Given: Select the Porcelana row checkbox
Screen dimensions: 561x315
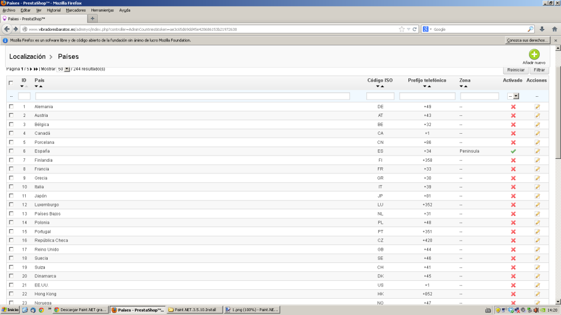Looking at the screenshot, I should pos(11,142).
